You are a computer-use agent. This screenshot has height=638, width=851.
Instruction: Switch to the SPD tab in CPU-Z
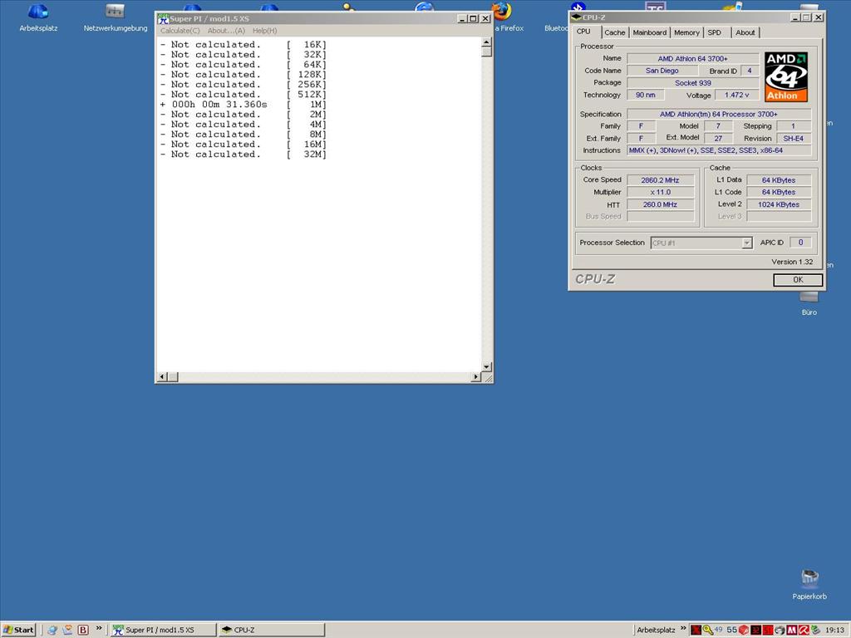point(715,32)
